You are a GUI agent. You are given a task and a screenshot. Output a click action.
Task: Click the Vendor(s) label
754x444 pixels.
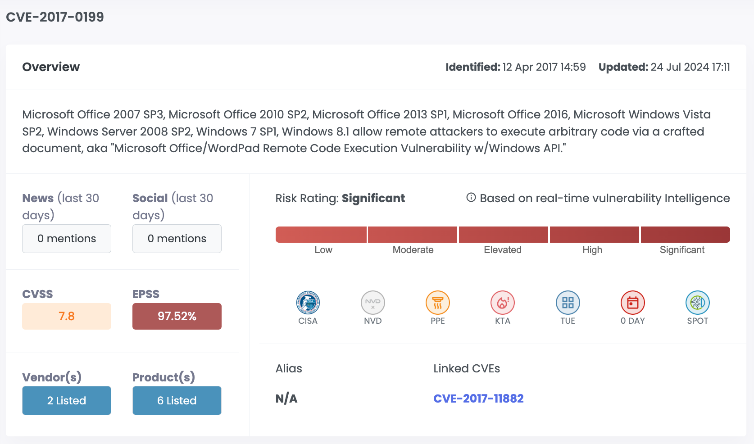pyautogui.click(x=52, y=377)
